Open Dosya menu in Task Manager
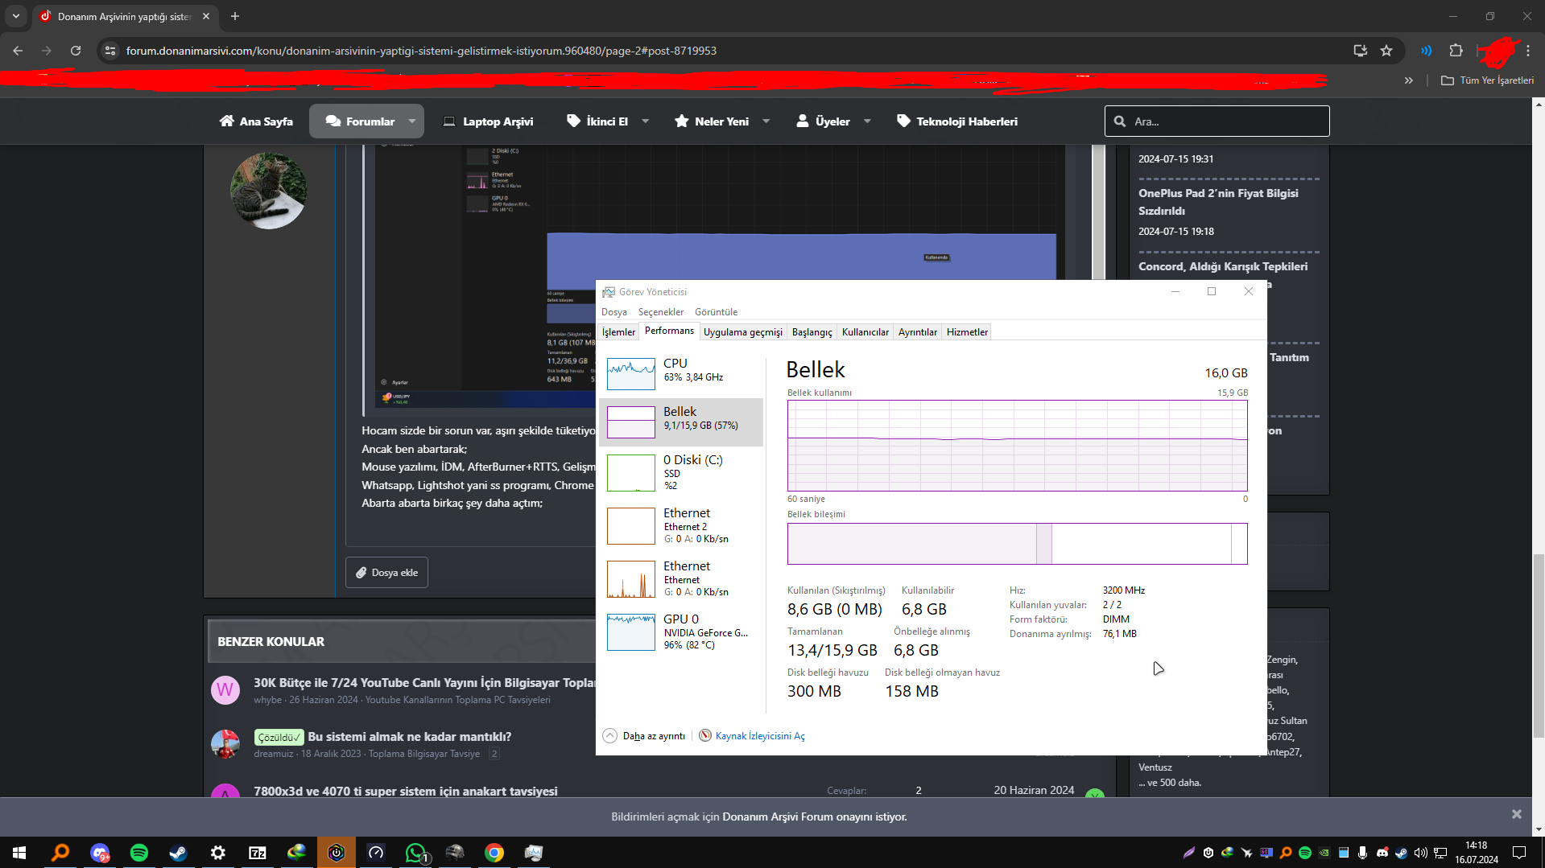 [613, 312]
